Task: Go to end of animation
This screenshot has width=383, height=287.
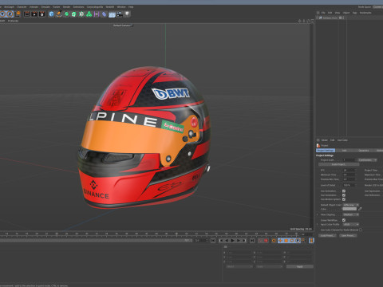Action: (x=252, y=241)
